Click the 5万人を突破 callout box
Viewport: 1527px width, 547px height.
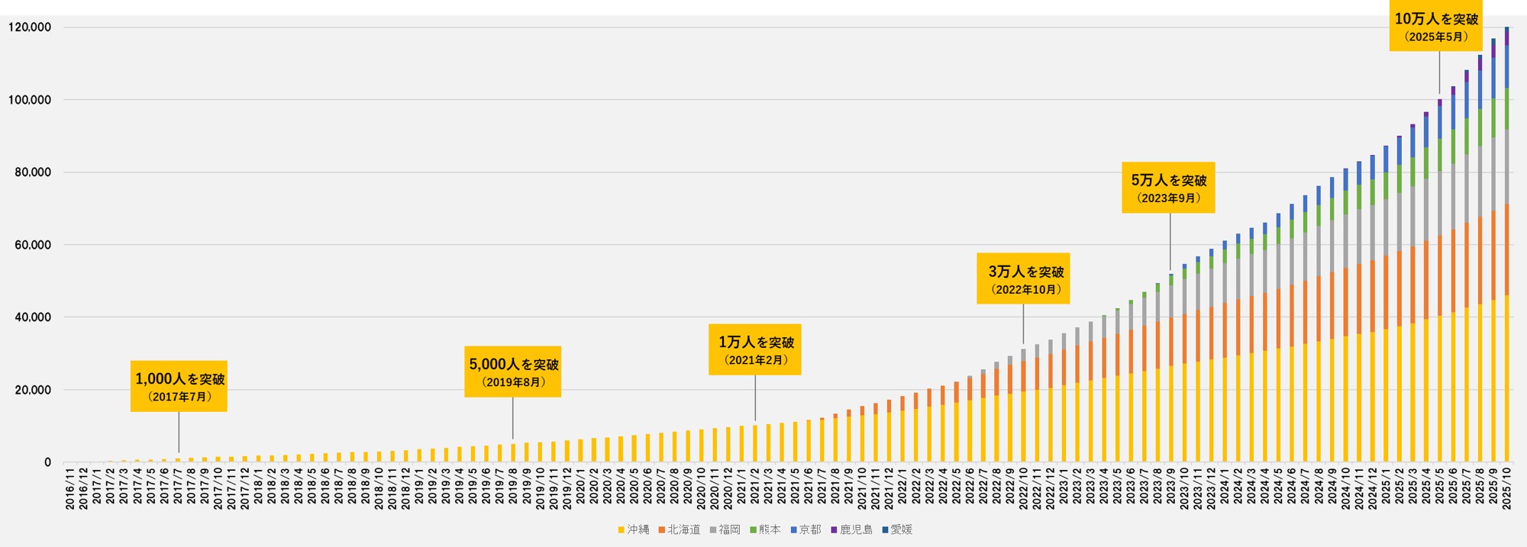(1168, 187)
